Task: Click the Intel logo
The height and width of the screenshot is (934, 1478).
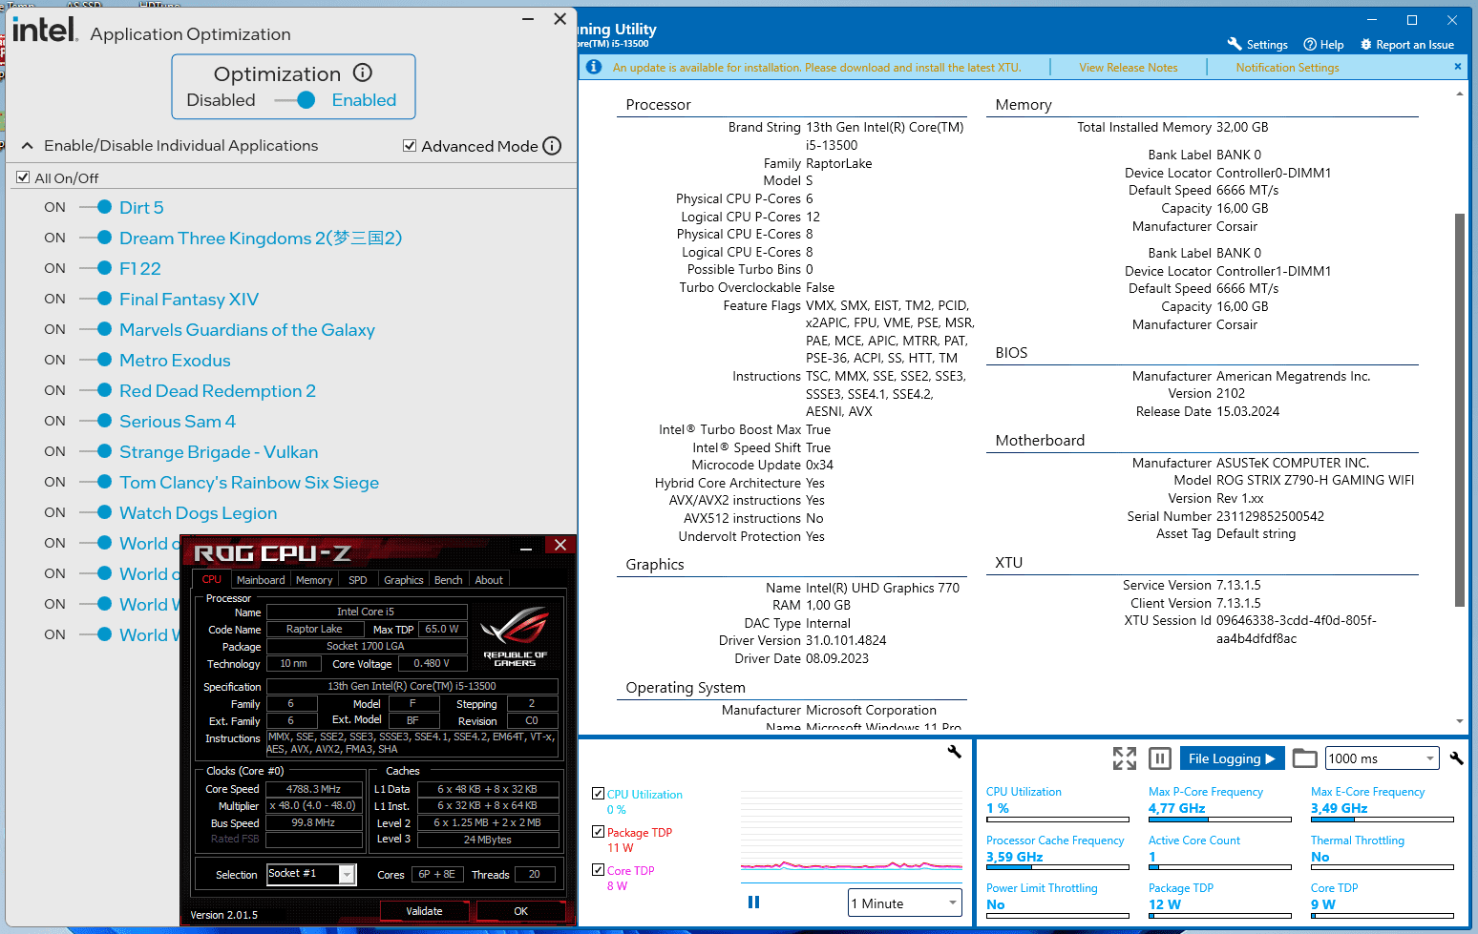Action: click(x=44, y=30)
